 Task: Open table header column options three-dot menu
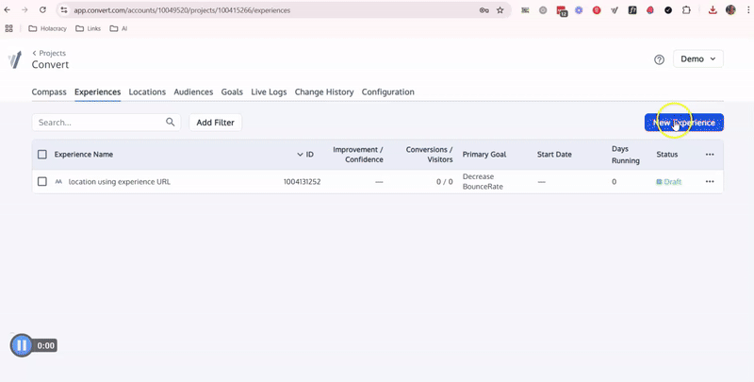point(710,155)
